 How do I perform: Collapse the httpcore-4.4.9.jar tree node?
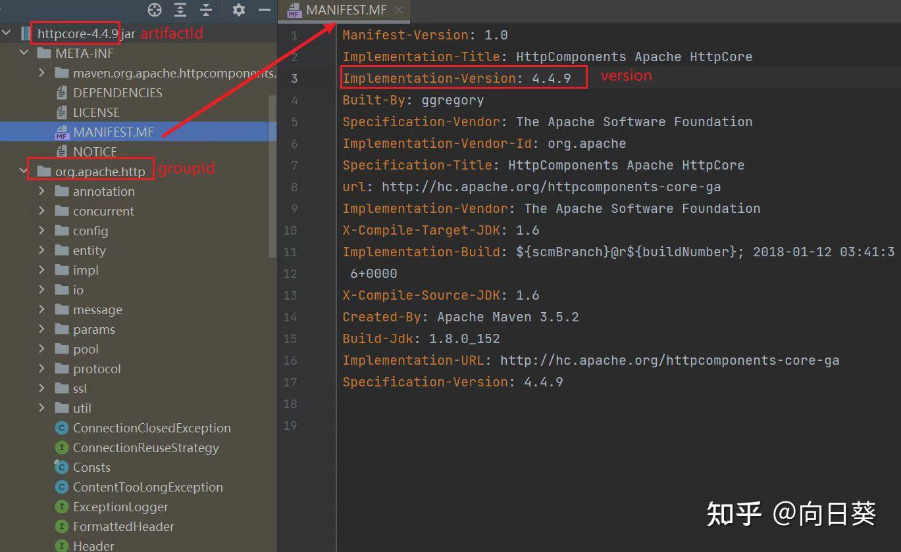click(7, 33)
